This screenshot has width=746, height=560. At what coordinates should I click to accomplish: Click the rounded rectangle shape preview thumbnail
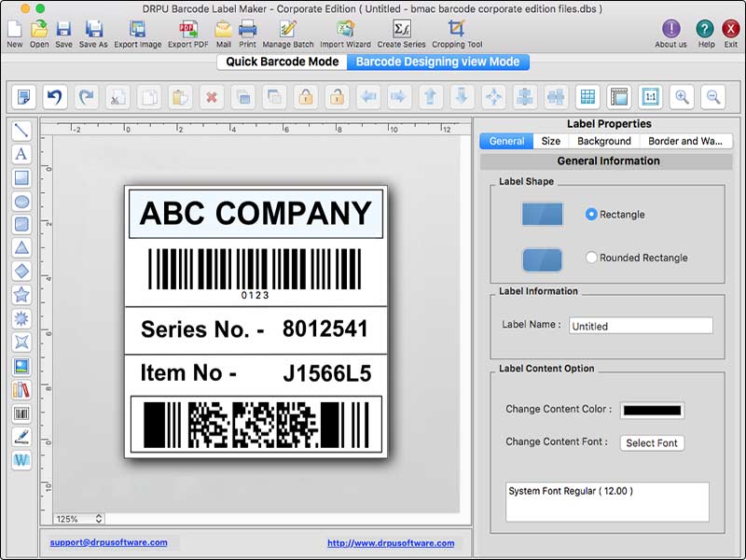pyautogui.click(x=542, y=259)
